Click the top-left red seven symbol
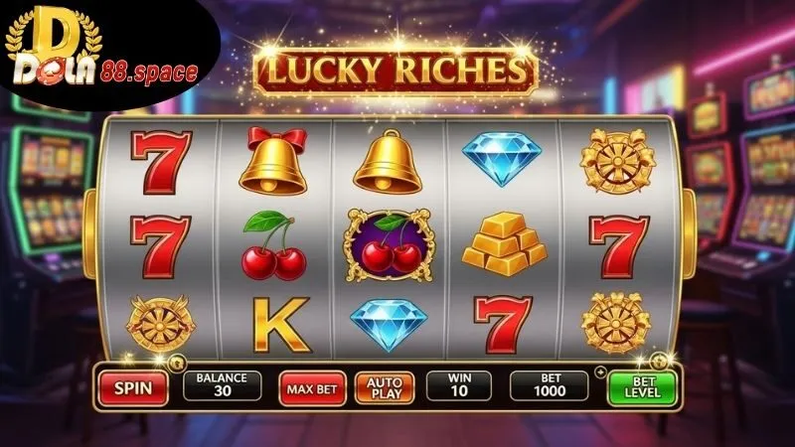Image resolution: width=795 pixels, height=447 pixels. (x=162, y=162)
